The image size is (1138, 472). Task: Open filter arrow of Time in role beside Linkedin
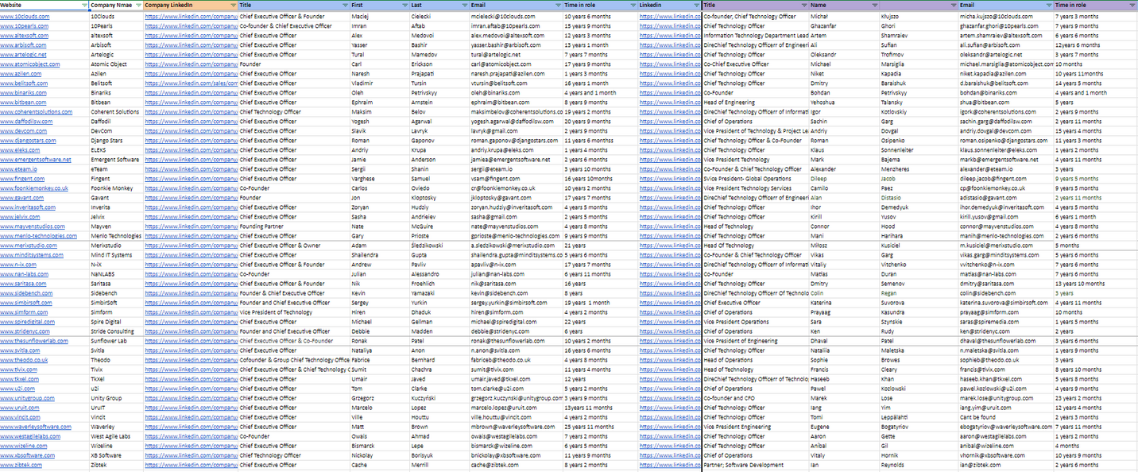(632, 5)
